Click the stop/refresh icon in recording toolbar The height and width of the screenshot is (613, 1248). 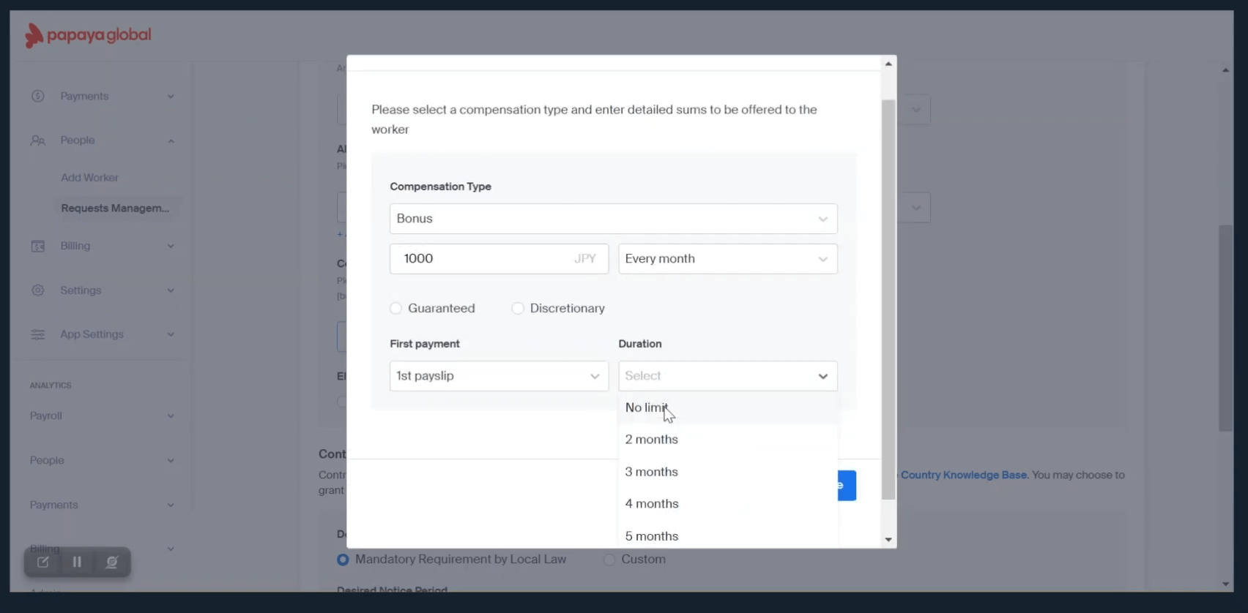click(111, 562)
